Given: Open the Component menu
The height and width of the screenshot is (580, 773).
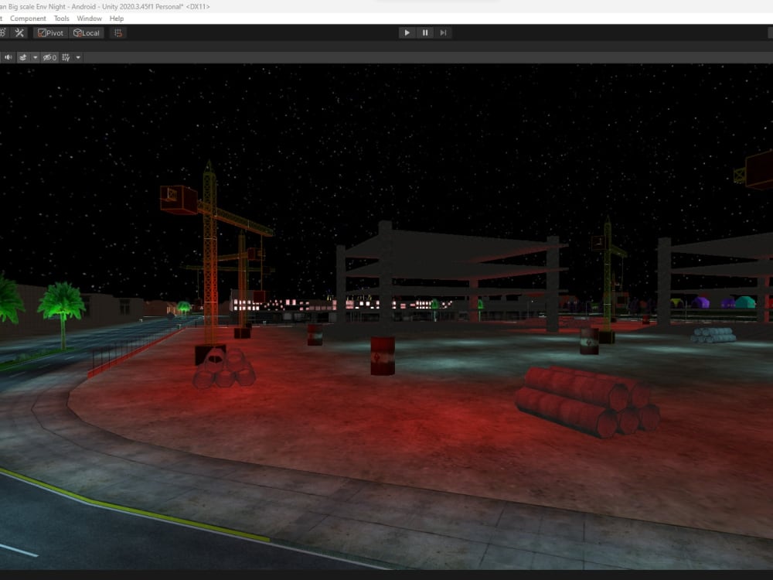Looking at the screenshot, I should click(x=28, y=18).
